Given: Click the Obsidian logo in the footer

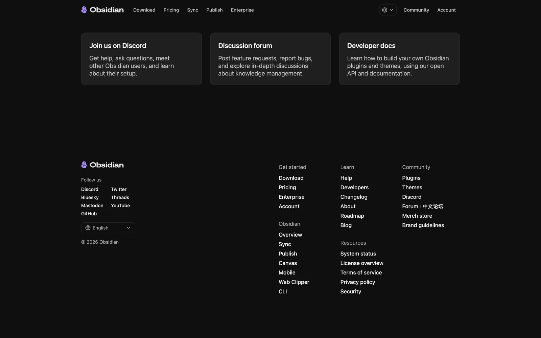Looking at the screenshot, I should coord(102,165).
